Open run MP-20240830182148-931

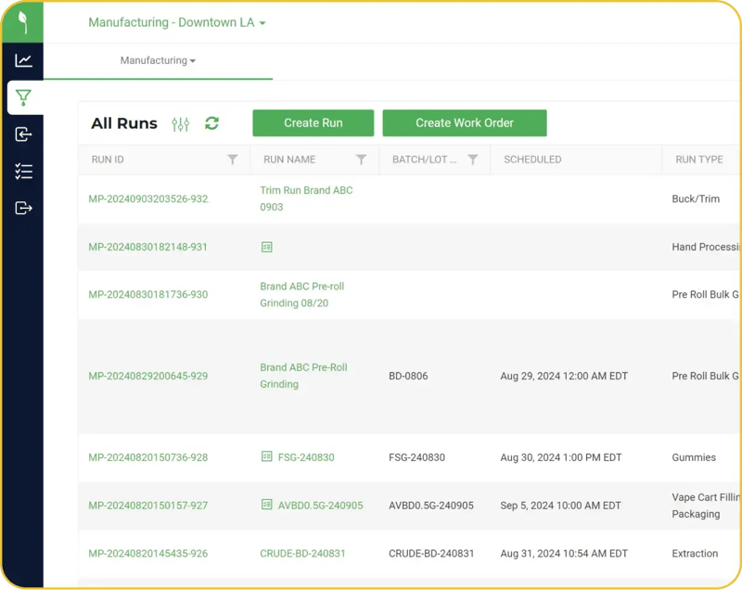147,247
